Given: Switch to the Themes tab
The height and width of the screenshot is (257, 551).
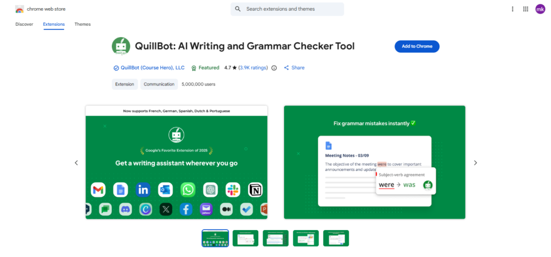Looking at the screenshot, I should [x=82, y=24].
